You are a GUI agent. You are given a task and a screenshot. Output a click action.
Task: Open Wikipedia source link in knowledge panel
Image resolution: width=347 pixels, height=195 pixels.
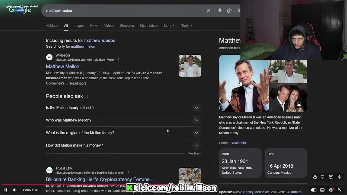(238, 143)
